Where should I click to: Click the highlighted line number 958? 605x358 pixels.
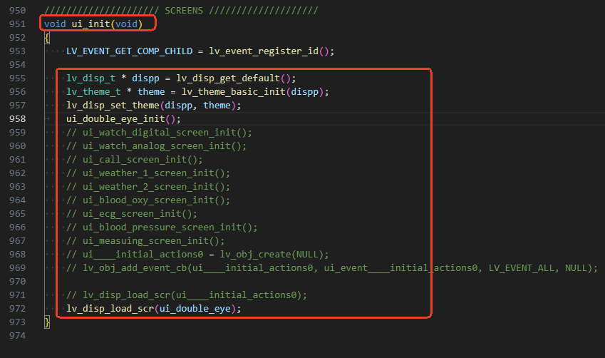(x=17, y=119)
